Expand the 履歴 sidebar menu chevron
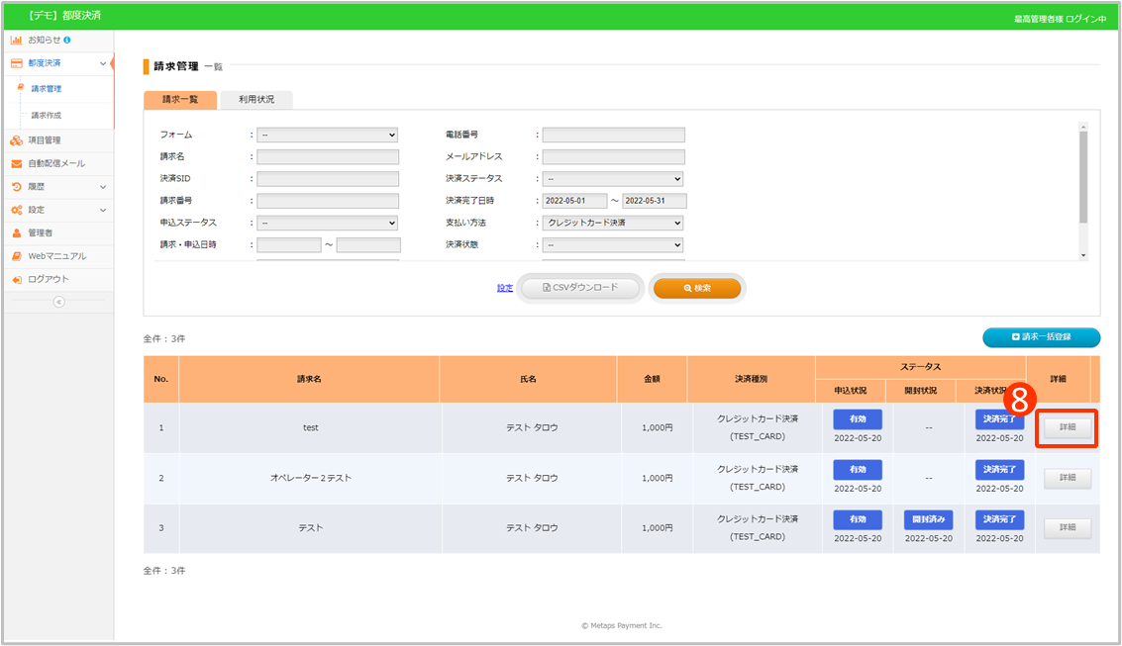The width and height of the screenshot is (1122, 646). pos(103,187)
